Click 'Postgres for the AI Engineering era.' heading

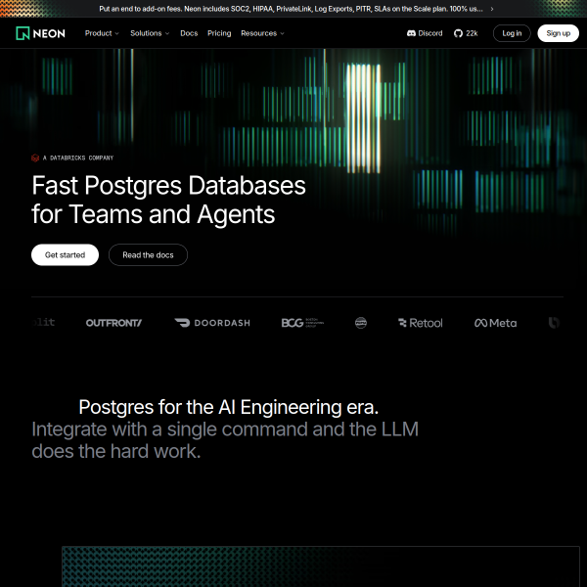coord(228,407)
